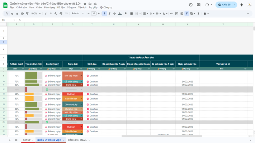The height and width of the screenshot is (143, 255).
Task: Click the Print icon
Action: tap(22, 14)
